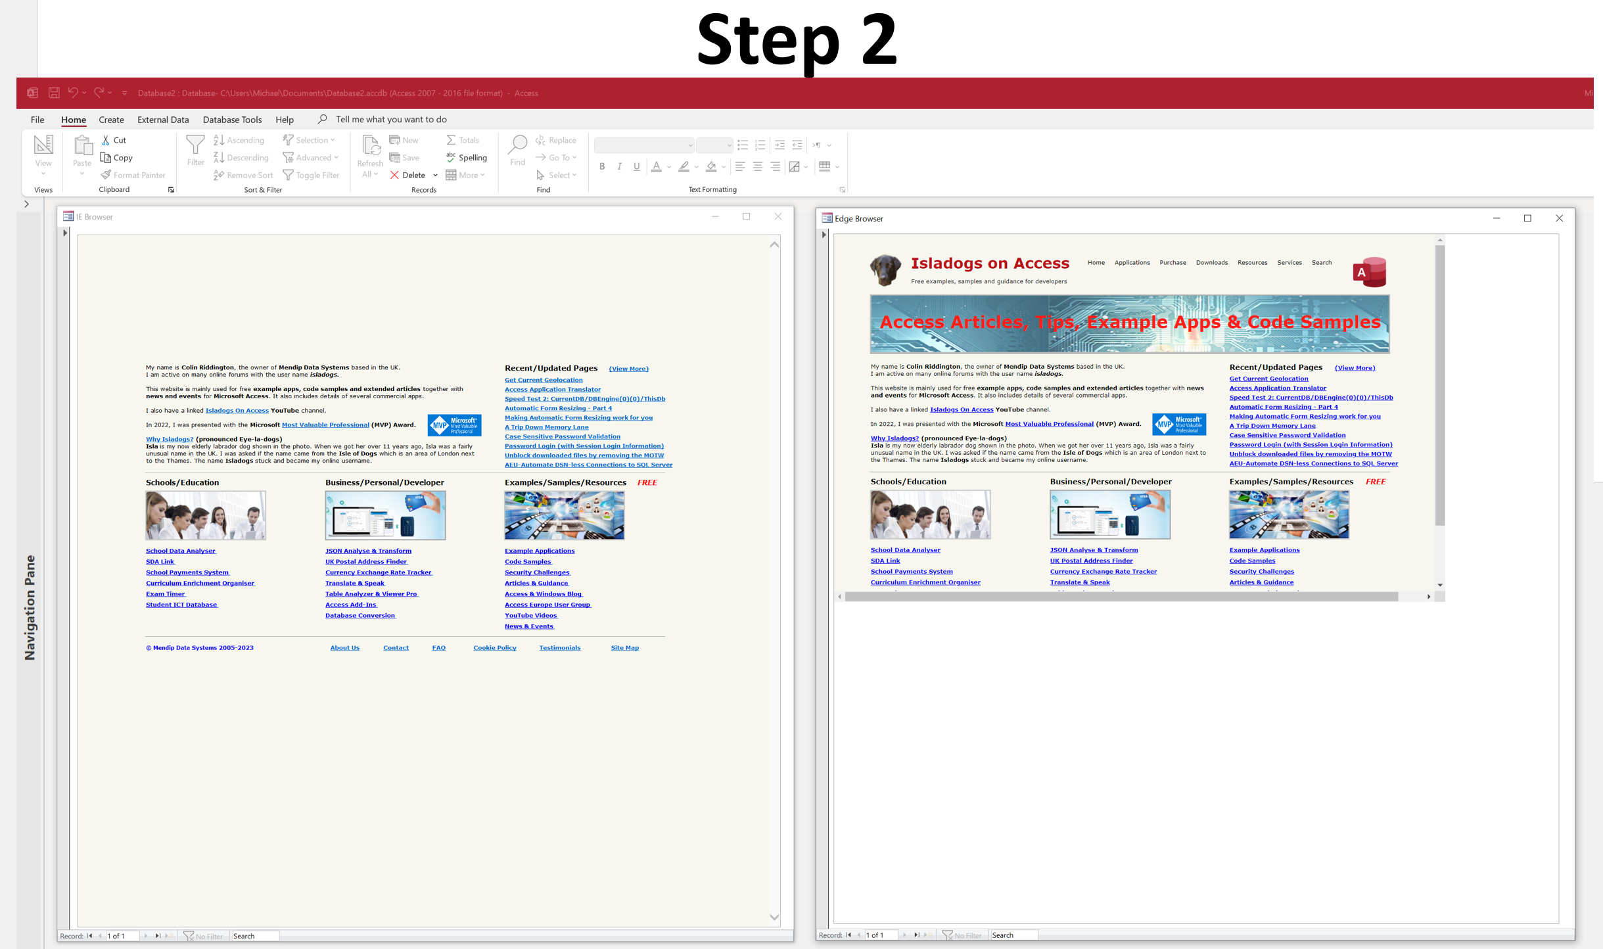Expand the collapsed Navigation Pane chevron
The image size is (1603, 949).
tap(26, 204)
